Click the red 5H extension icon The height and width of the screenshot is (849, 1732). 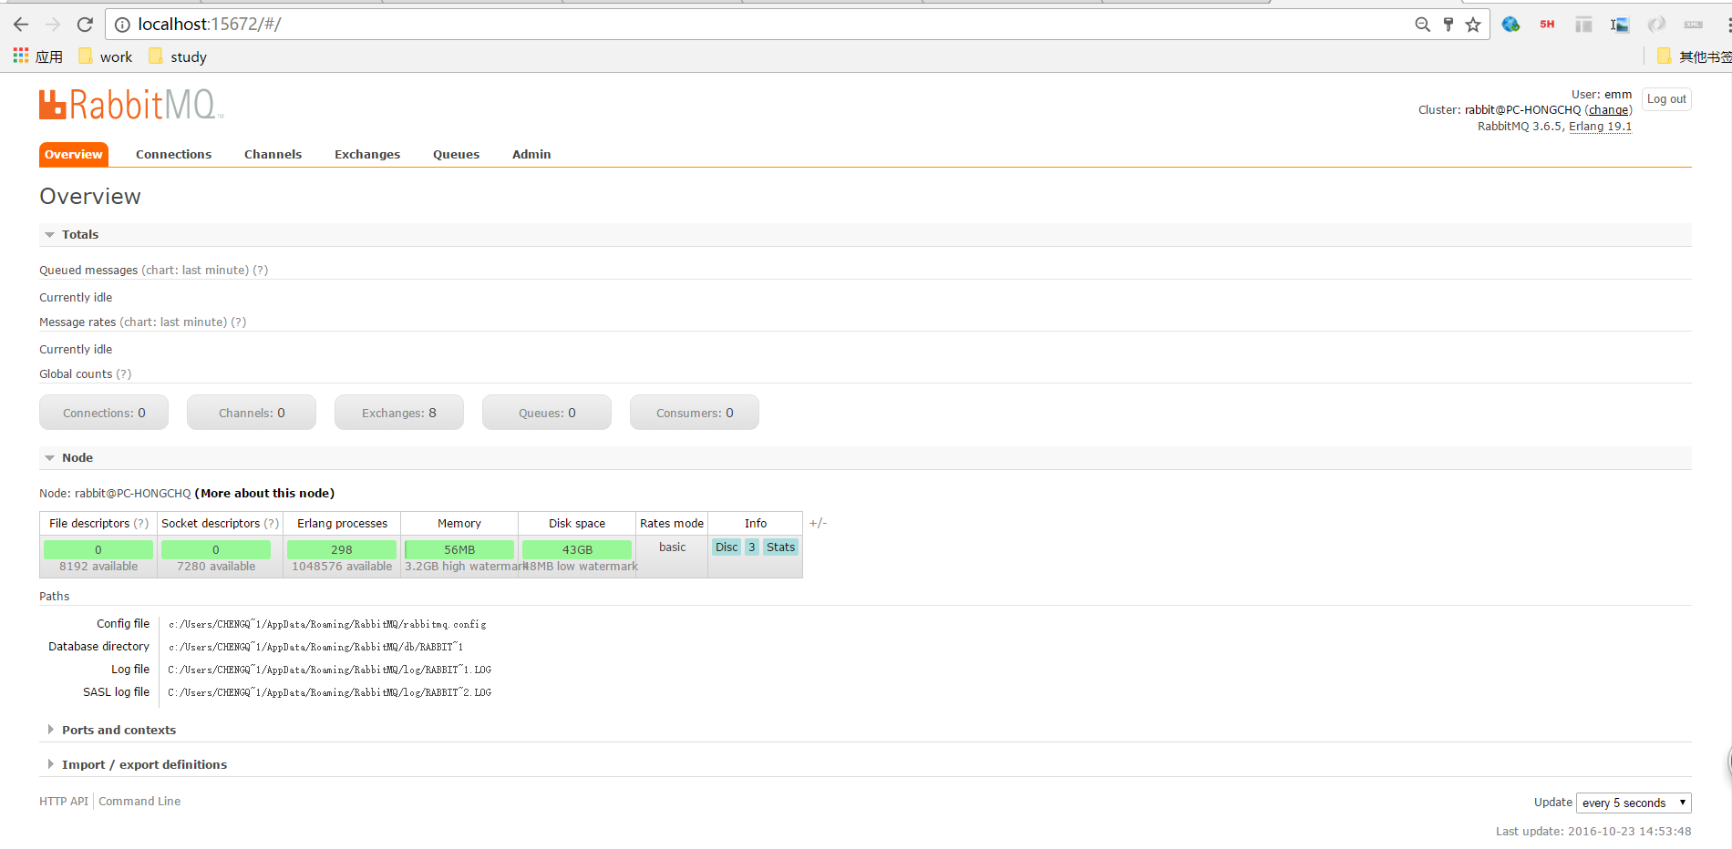coord(1547,25)
